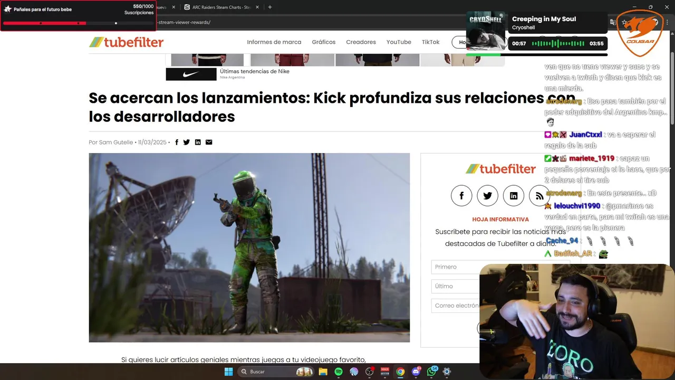Viewport: 675px width, 380px height.
Task: Click chat username JuanCtxxl
Action: pos(585,135)
